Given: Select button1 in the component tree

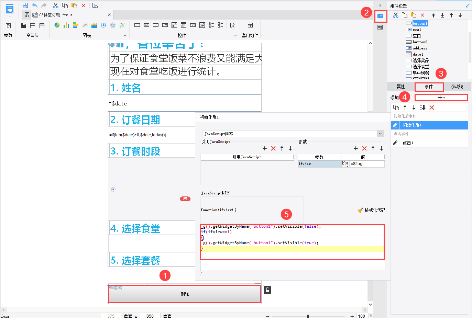Looking at the screenshot, I should [x=420, y=23].
